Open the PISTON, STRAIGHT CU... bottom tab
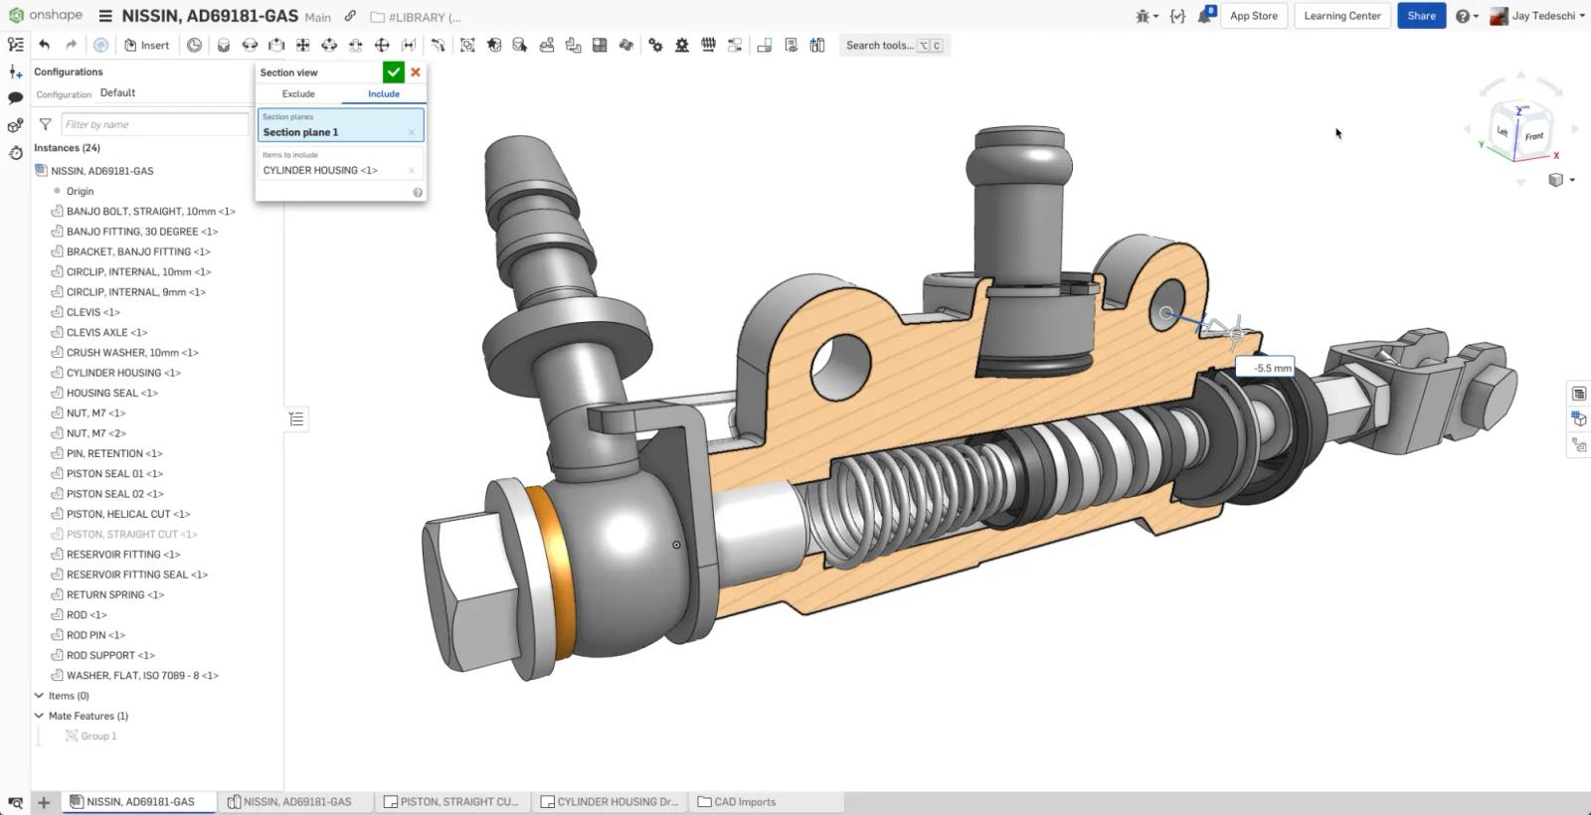The width and height of the screenshot is (1591, 815). tap(450, 802)
